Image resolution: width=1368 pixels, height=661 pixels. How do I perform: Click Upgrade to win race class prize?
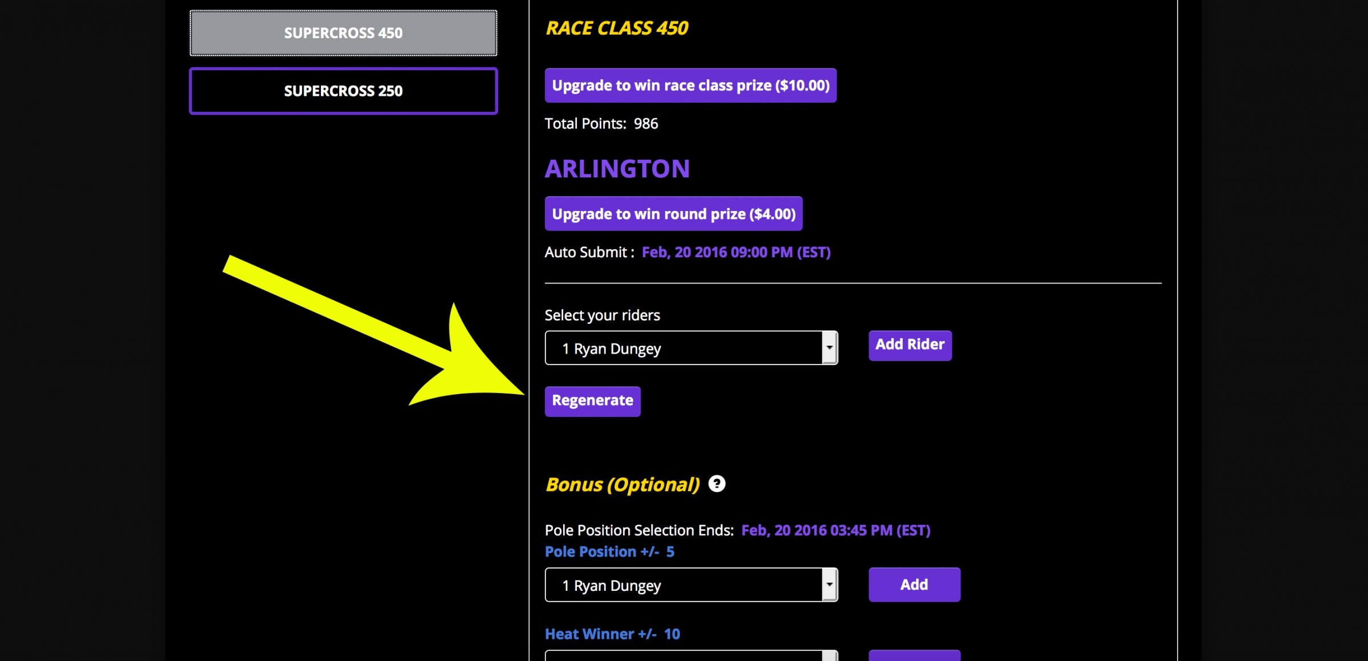click(x=690, y=86)
